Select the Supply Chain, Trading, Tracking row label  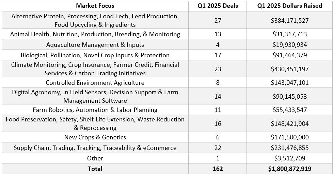[x=95, y=148]
